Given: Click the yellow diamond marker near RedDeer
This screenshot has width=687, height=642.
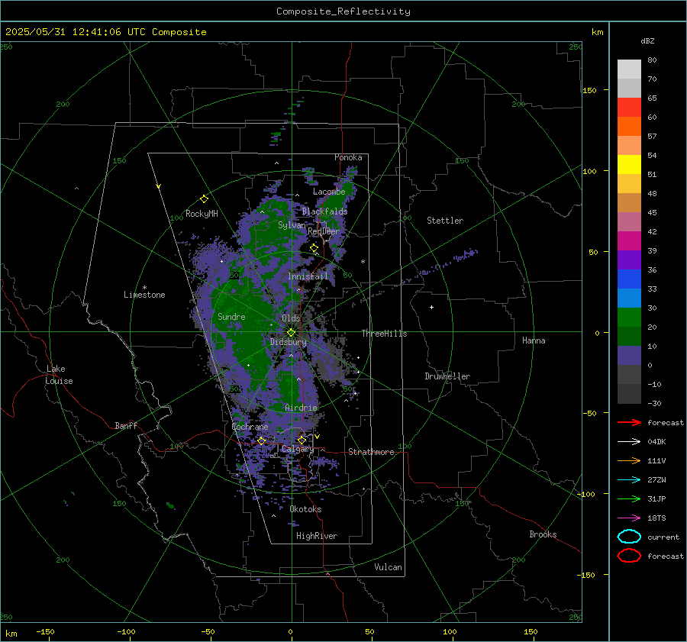Looking at the screenshot, I should click(x=314, y=248).
